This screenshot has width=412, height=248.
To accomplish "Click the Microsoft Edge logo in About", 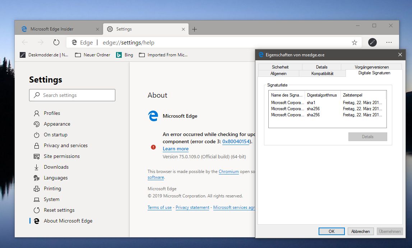I will click(x=153, y=116).
